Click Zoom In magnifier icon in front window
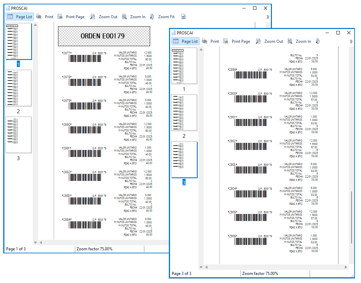This screenshot has height=283, width=361. pos(290,41)
